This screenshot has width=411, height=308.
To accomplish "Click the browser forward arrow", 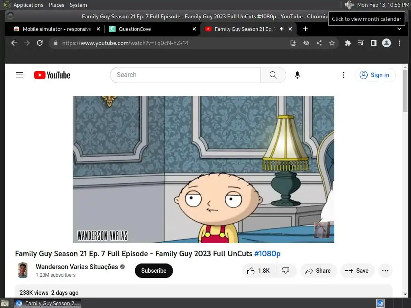I will pyautogui.click(x=27, y=43).
